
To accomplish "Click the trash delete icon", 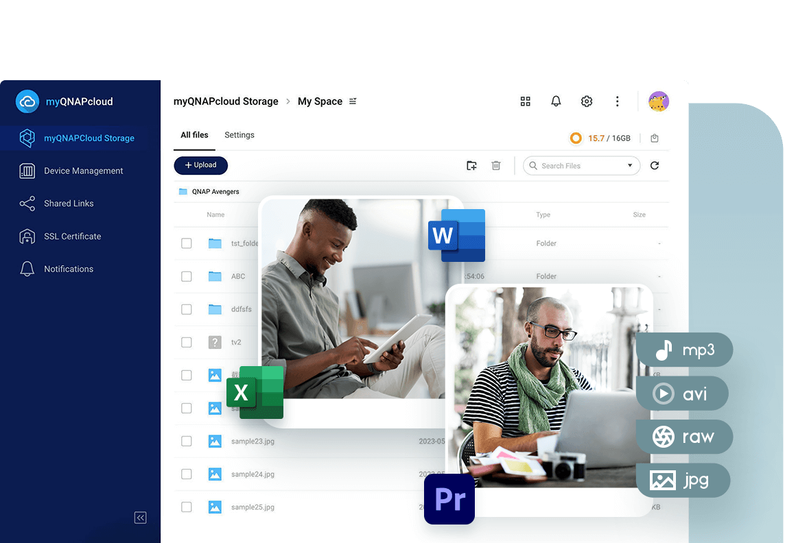I will [495, 165].
